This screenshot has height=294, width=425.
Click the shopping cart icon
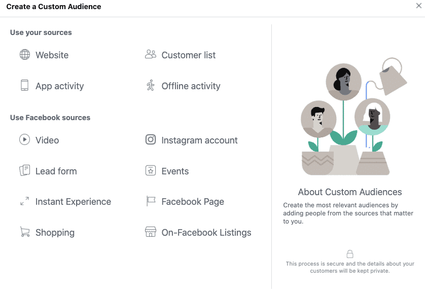tap(24, 232)
